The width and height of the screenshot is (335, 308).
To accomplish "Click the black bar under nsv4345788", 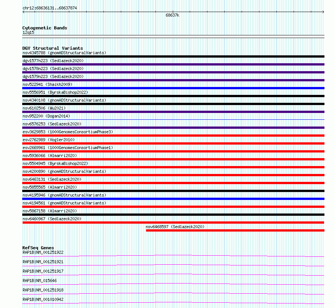I will coord(173,56).
